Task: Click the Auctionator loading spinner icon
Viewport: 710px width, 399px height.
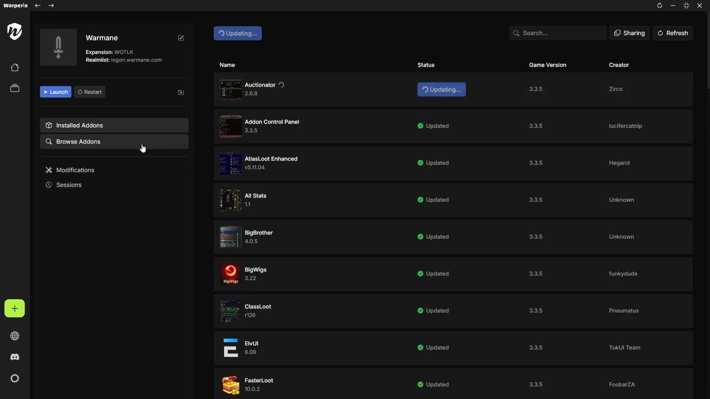Action: pyautogui.click(x=281, y=85)
